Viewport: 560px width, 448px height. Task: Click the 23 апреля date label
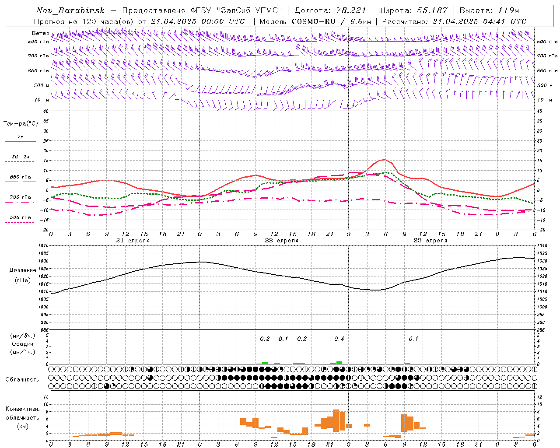(x=430, y=241)
